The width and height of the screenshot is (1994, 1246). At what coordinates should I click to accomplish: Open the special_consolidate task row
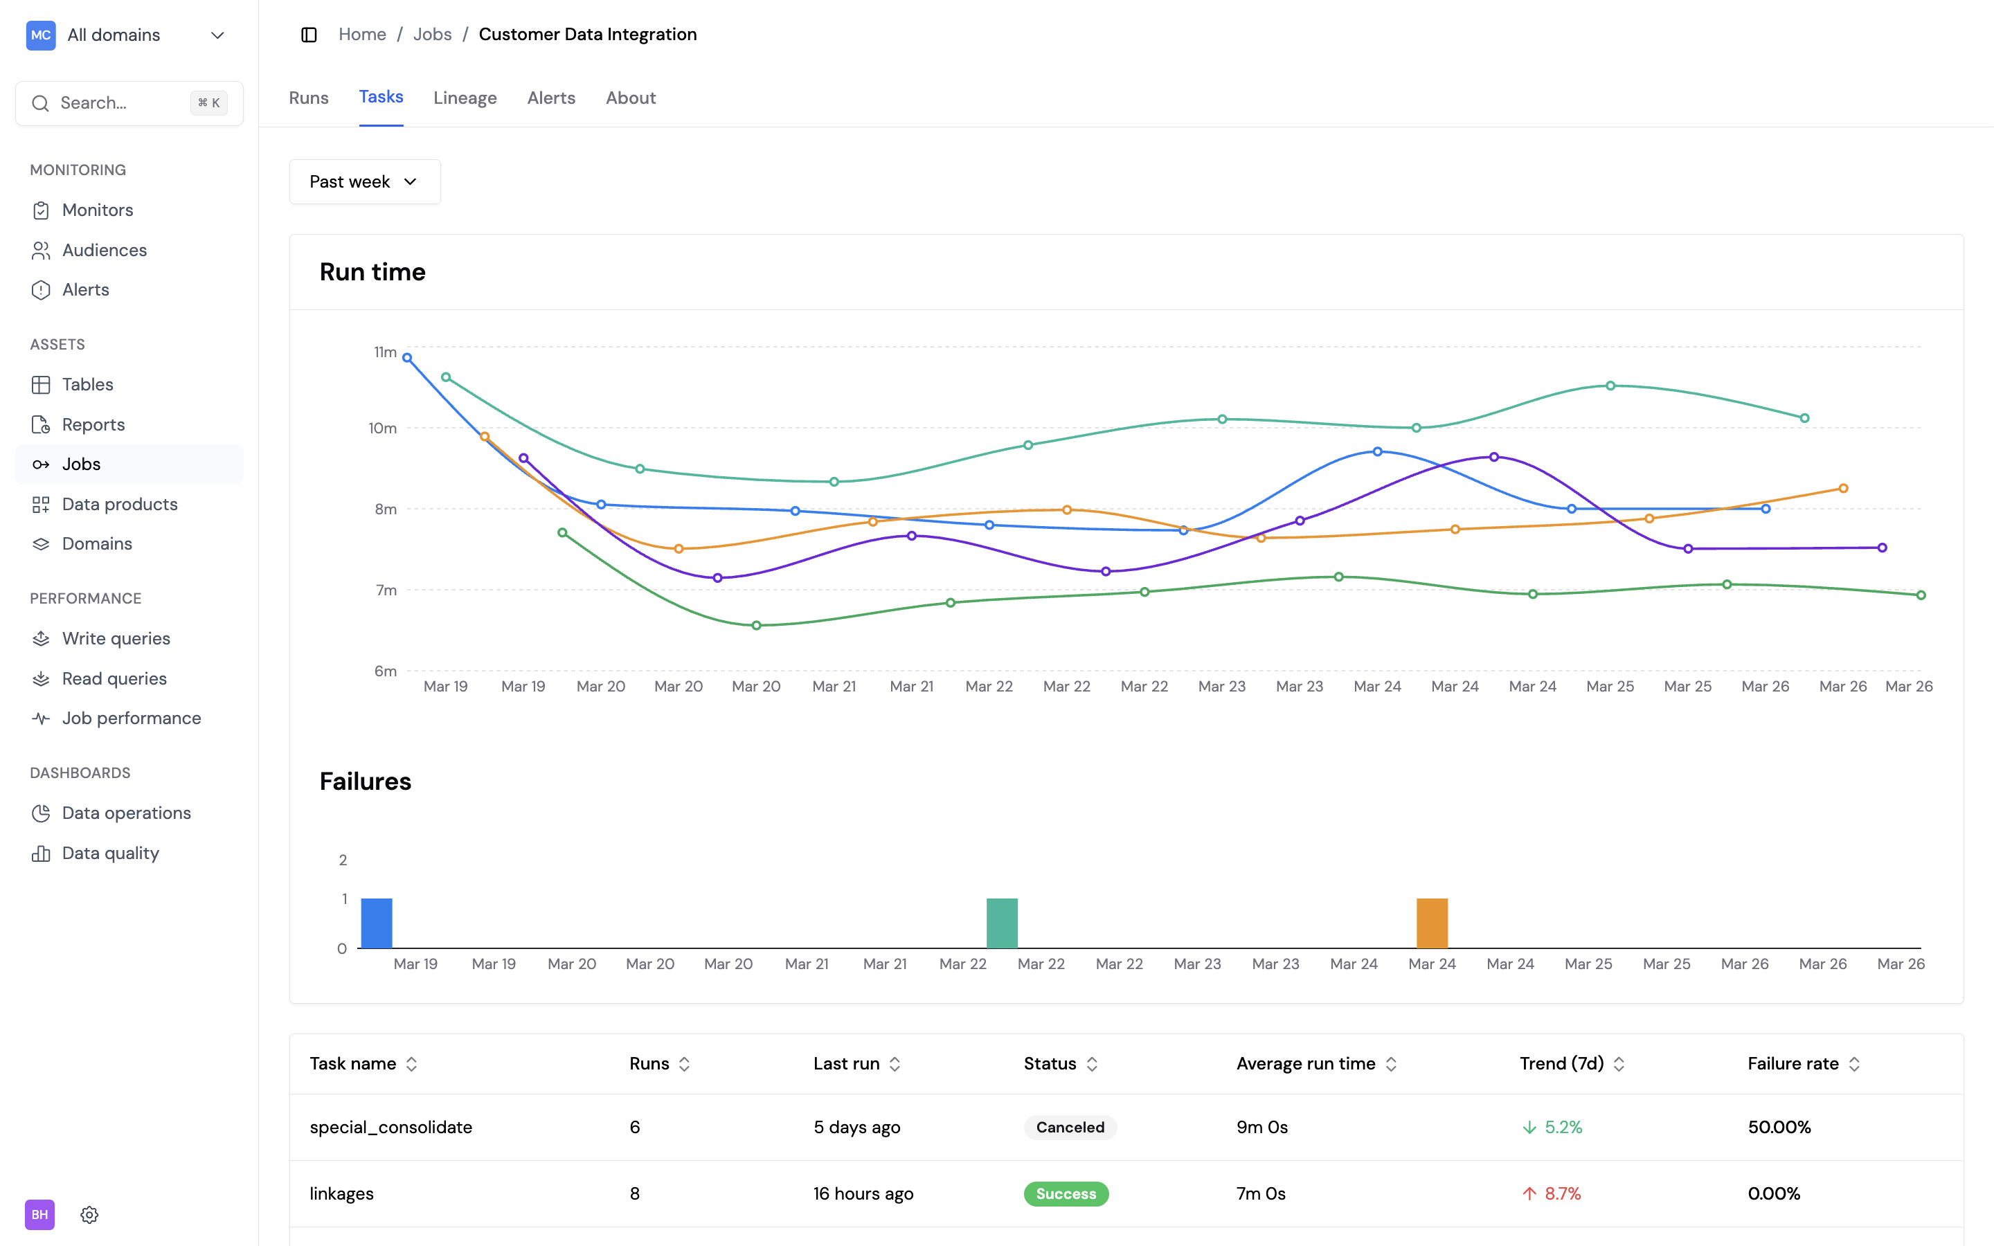(390, 1128)
